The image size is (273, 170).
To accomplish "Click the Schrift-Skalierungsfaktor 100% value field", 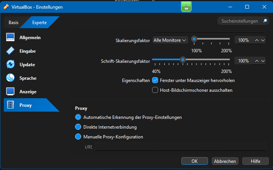I will coord(244,61).
